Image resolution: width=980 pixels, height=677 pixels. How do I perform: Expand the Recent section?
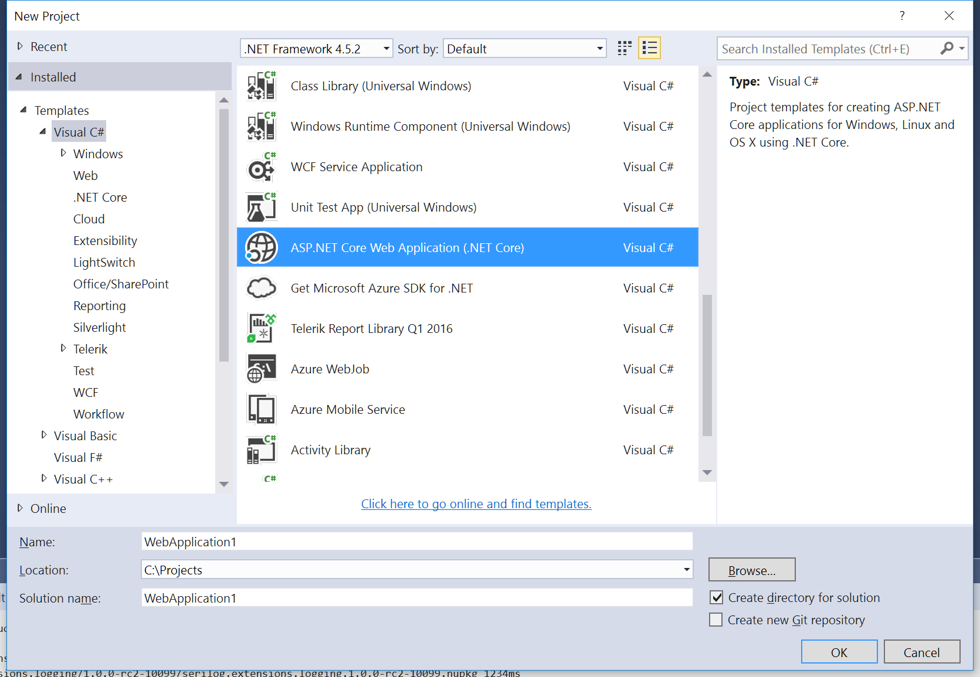[21, 46]
